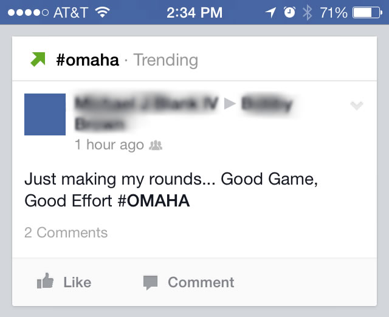389x317 pixels.
Task: Select the Comment button text
Action: click(x=201, y=282)
